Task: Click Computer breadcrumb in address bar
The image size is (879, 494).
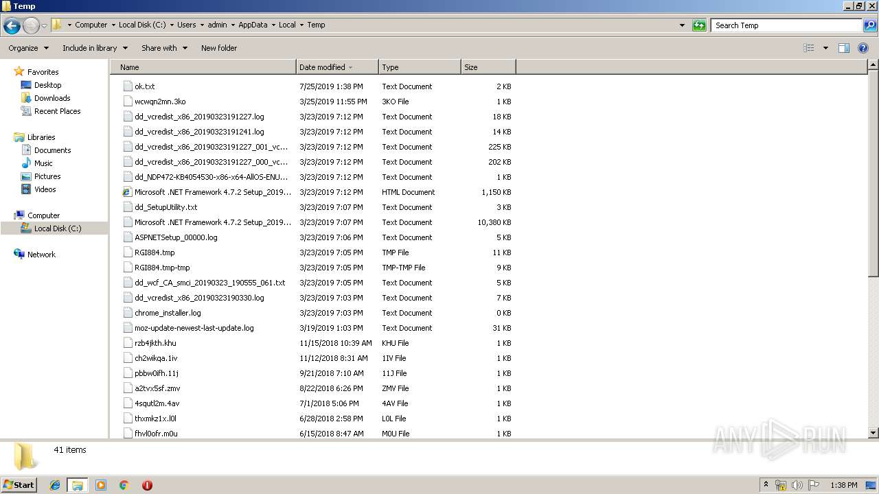Action: [x=91, y=25]
